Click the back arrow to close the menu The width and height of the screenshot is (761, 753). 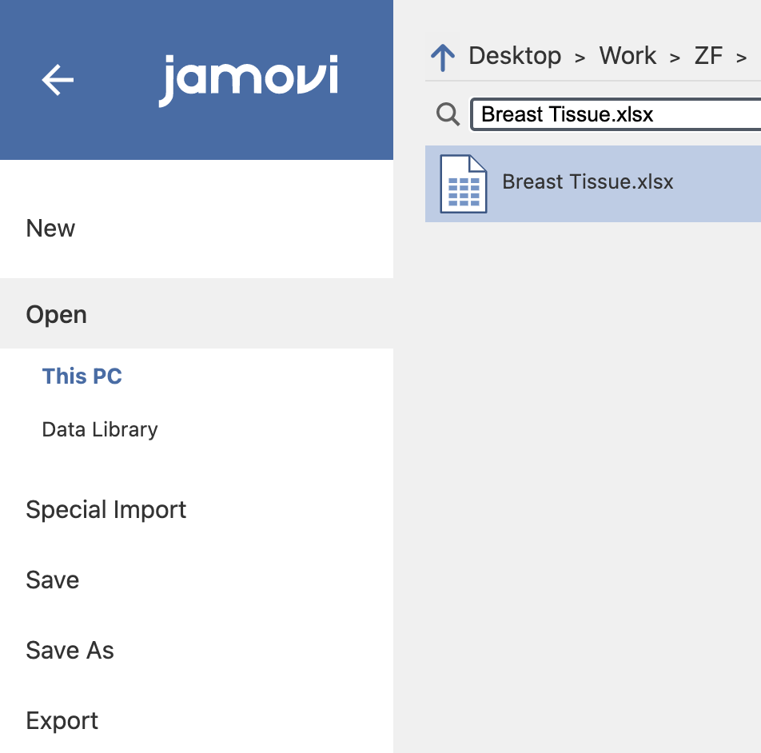click(58, 80)
